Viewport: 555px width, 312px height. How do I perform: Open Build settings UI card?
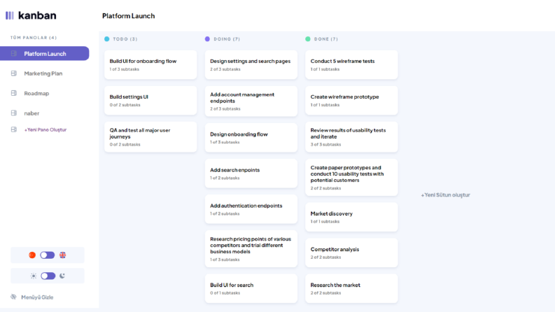(x=150, y=101)
